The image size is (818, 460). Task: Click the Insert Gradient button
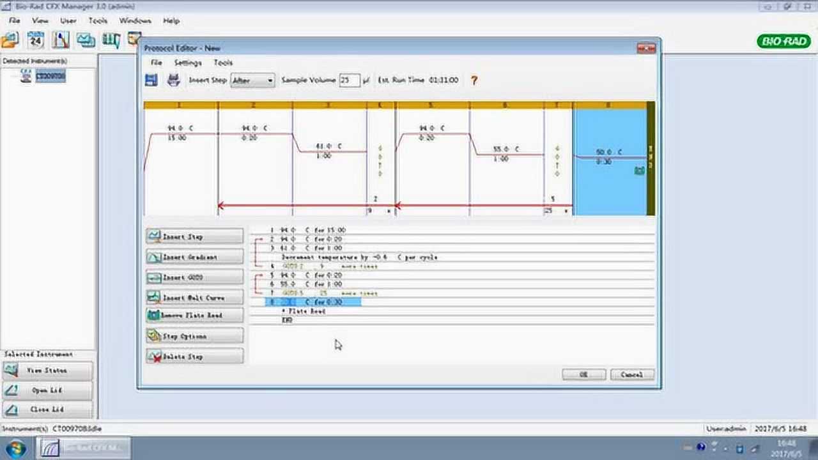coord(194,257)
